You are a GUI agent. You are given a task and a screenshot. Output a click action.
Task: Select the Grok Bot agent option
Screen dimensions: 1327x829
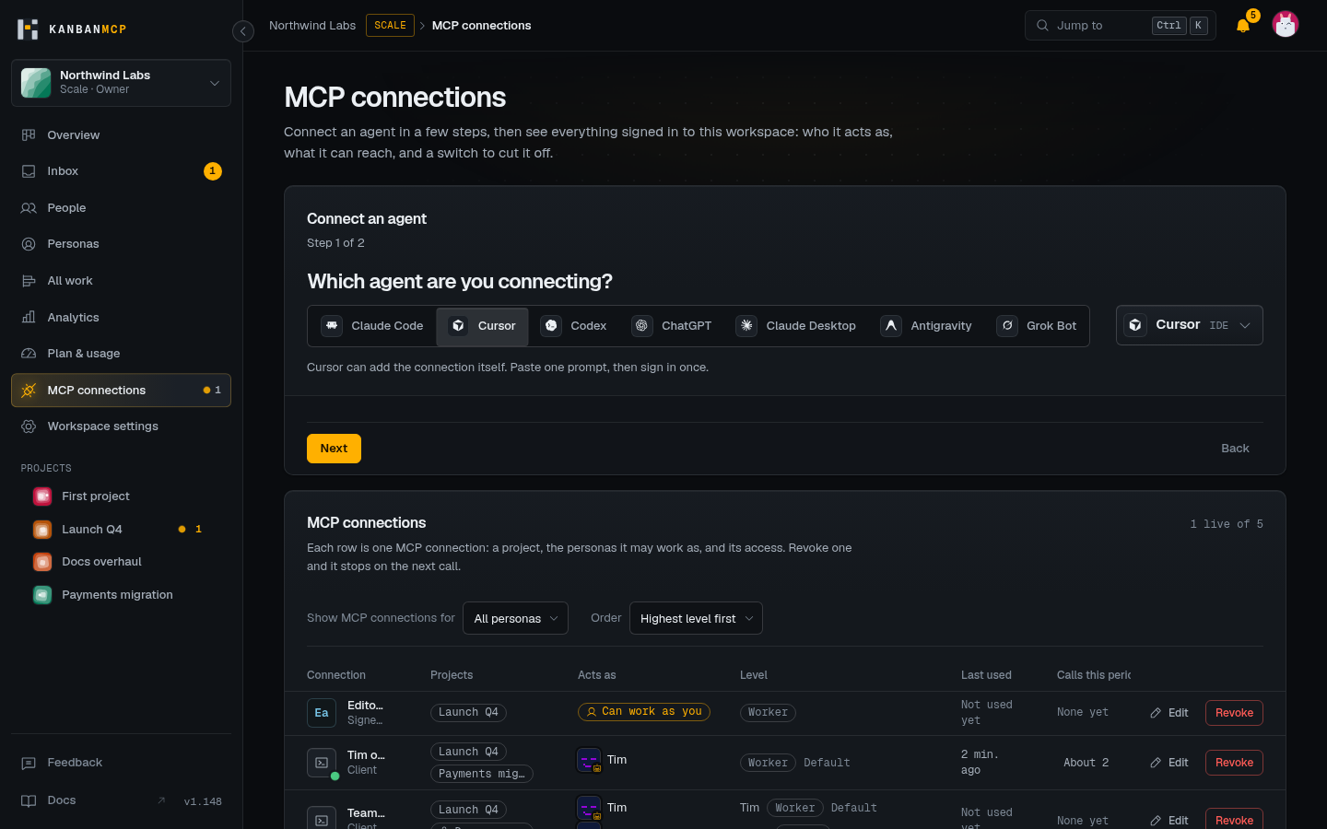pyautogui.click(x=1037, y=326)
